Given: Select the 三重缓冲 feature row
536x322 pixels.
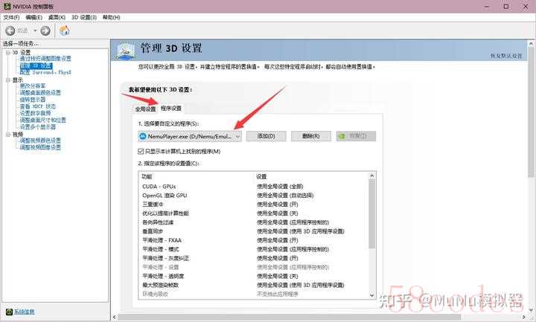Looking at the screenshot, I should 254,205.
